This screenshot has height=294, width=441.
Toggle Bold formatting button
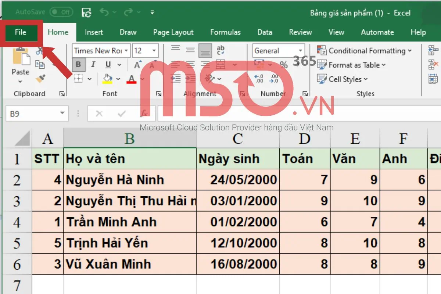78,65
